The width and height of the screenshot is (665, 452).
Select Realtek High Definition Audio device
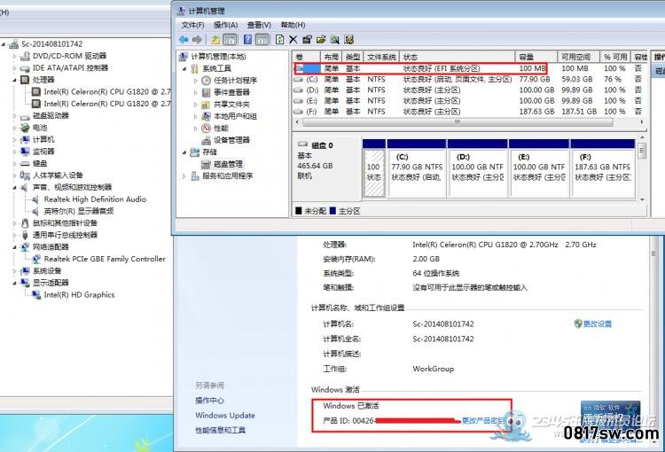[x=95, y=199]
